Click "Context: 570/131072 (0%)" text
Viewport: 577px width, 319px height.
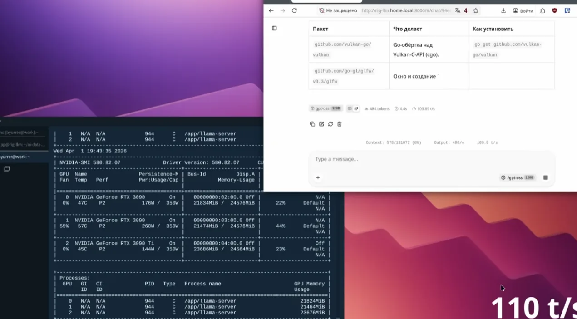point(394,142)
